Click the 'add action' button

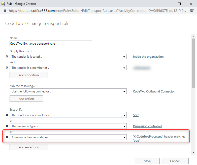click(26, 99)
